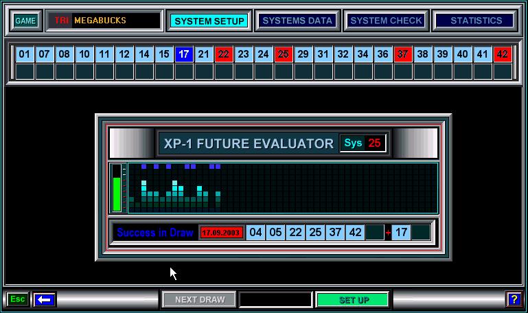Image resolution: width=528 pixels, height=313 pixels.
Task: Select number 38 in the number row
Action: point(422,54)
